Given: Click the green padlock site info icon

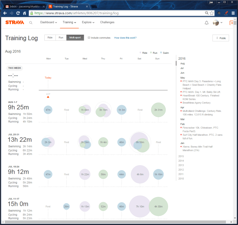Looking at the screenshot, I should (x=32, y=13).
